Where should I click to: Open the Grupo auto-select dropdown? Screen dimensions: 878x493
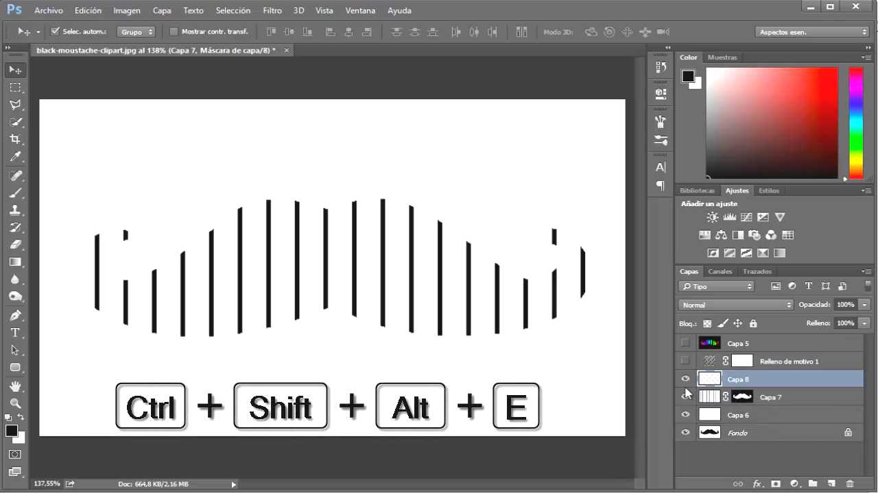[136, 31]
